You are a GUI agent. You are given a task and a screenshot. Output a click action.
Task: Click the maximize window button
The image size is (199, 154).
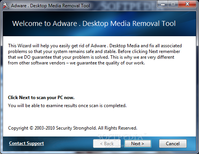tap(173, 4)
